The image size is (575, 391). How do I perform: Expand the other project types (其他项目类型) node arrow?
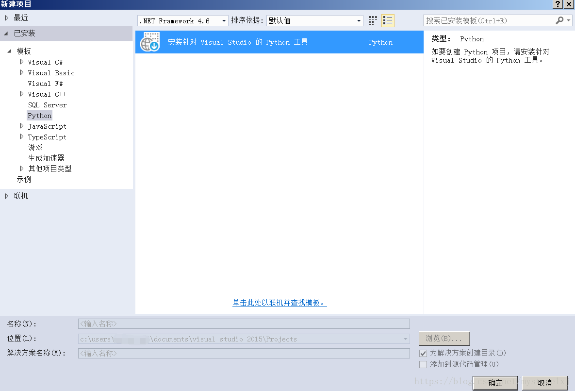coord(22,169)
